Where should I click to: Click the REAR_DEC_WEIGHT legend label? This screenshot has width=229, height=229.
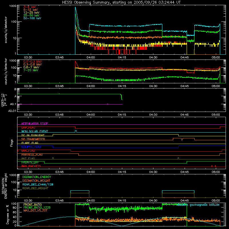35,188
